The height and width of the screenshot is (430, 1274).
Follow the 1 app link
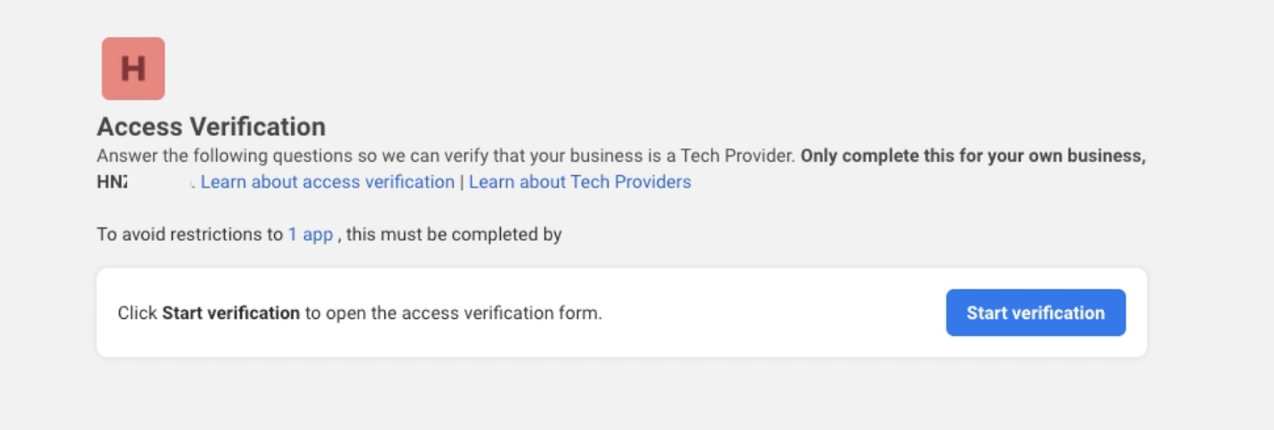[x=310, y=235]
